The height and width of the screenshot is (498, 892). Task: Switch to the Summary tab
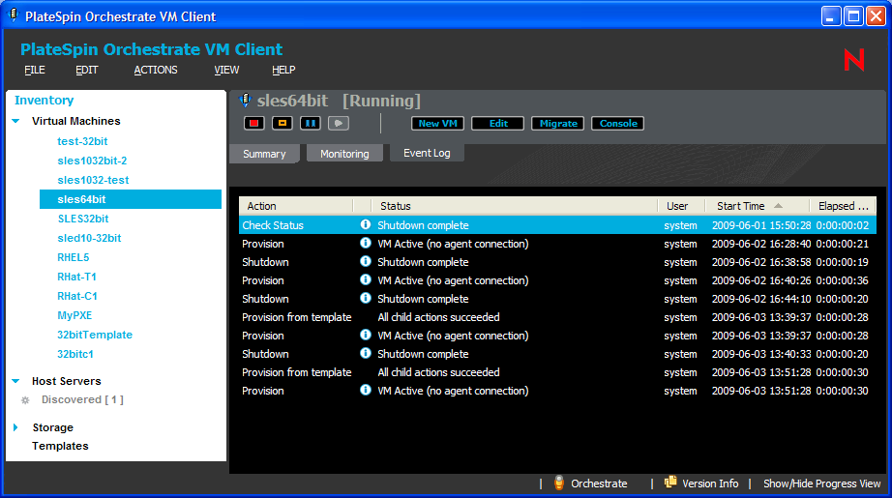pos(264,154)
